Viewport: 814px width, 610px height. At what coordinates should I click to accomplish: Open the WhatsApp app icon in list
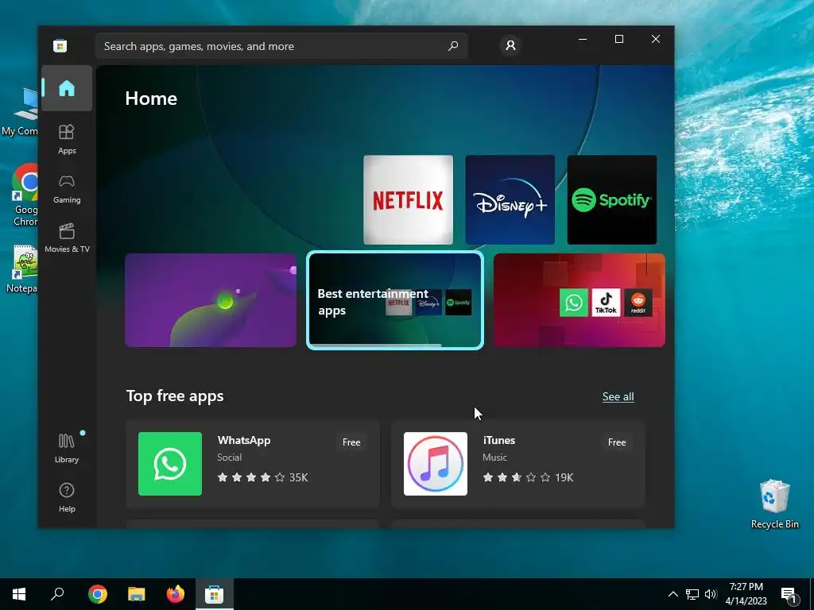pos(170,464)
